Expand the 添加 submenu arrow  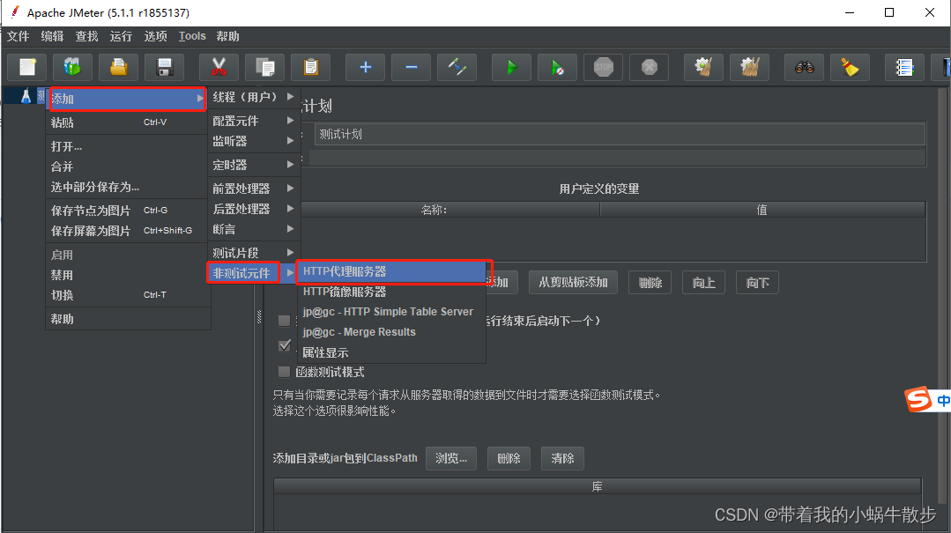199,99
